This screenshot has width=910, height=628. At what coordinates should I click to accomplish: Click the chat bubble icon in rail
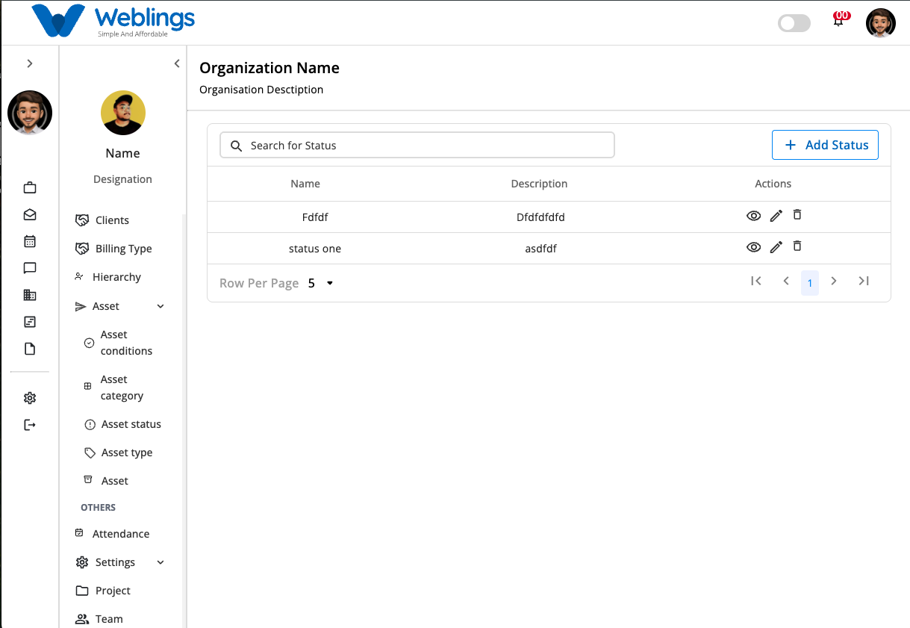pos(30,268)
